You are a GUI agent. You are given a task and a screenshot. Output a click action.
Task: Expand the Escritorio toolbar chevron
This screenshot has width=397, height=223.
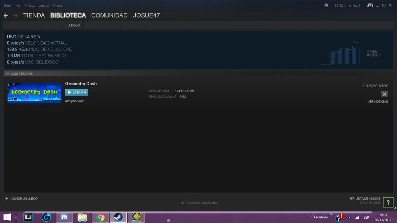pos(331,214)
